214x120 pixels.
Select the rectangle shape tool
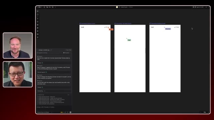pyautogui.click(x=38, y=14)
